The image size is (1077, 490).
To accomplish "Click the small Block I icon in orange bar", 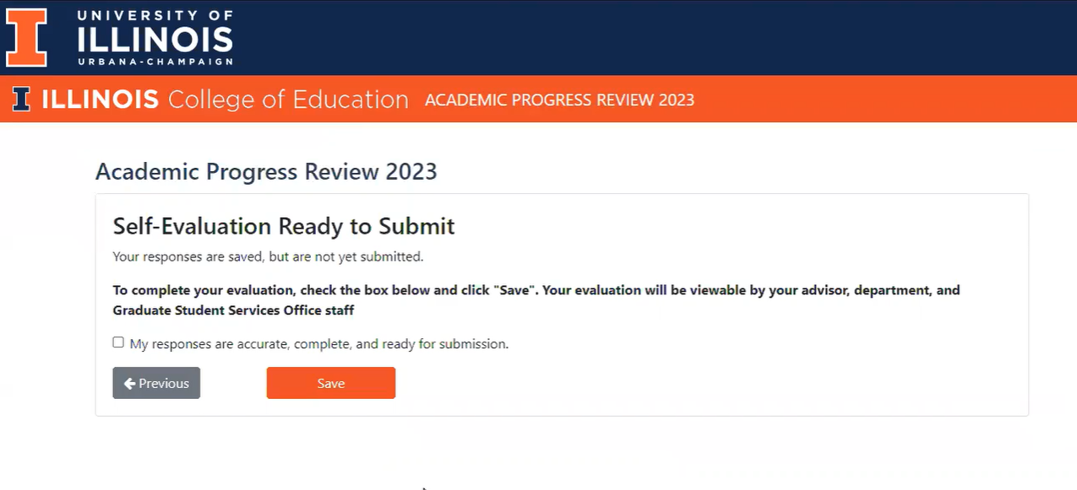I will [x=21, y=100].
